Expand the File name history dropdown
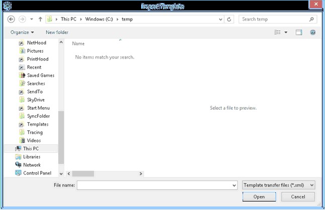The image size is (325, 210). [x=234, y=185]
